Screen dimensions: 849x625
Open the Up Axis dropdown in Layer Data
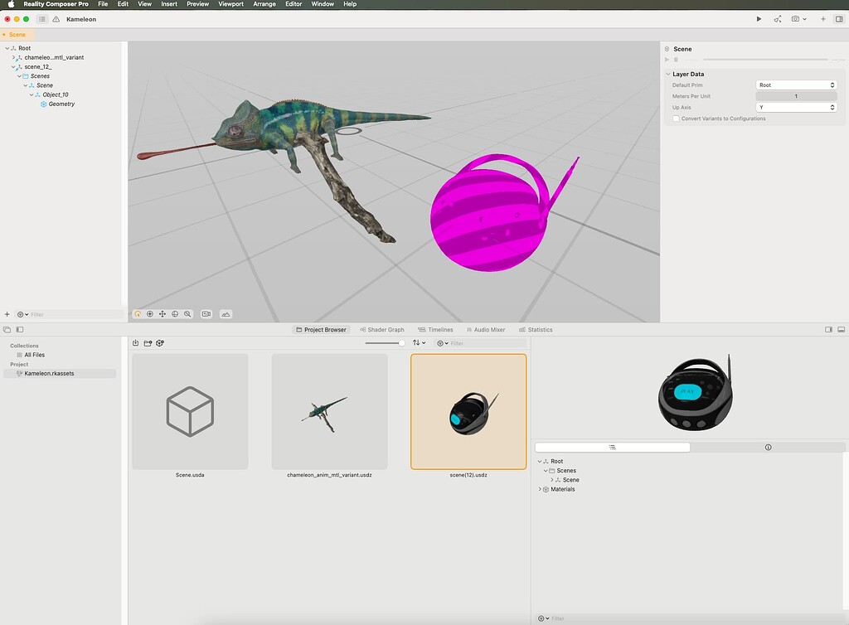796,107
